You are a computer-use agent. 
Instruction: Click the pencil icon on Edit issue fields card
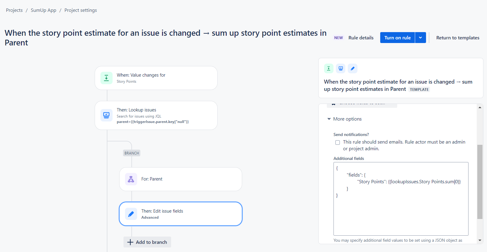(131, 214)
